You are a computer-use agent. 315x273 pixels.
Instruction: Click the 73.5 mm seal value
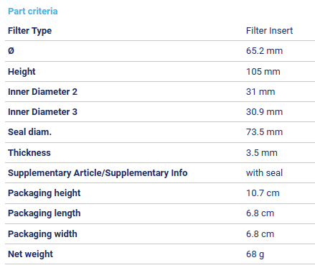pyautogui.click(x=264, y=132)
